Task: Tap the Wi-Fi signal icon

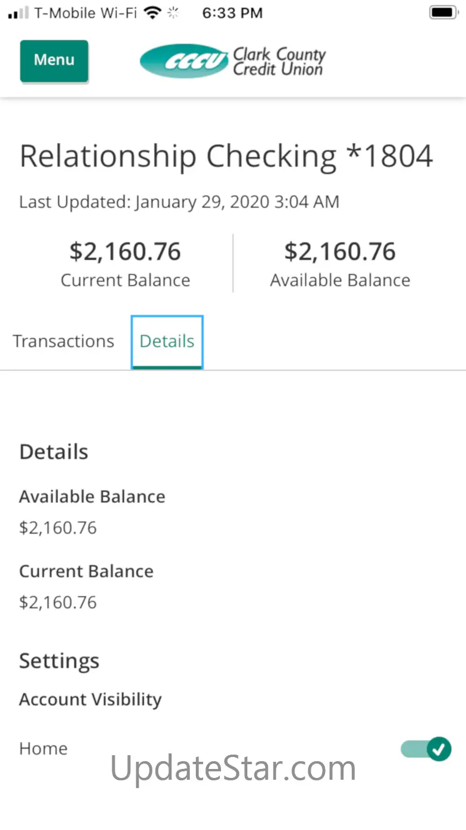Action: pyautogui.click(x=154, y=13)
